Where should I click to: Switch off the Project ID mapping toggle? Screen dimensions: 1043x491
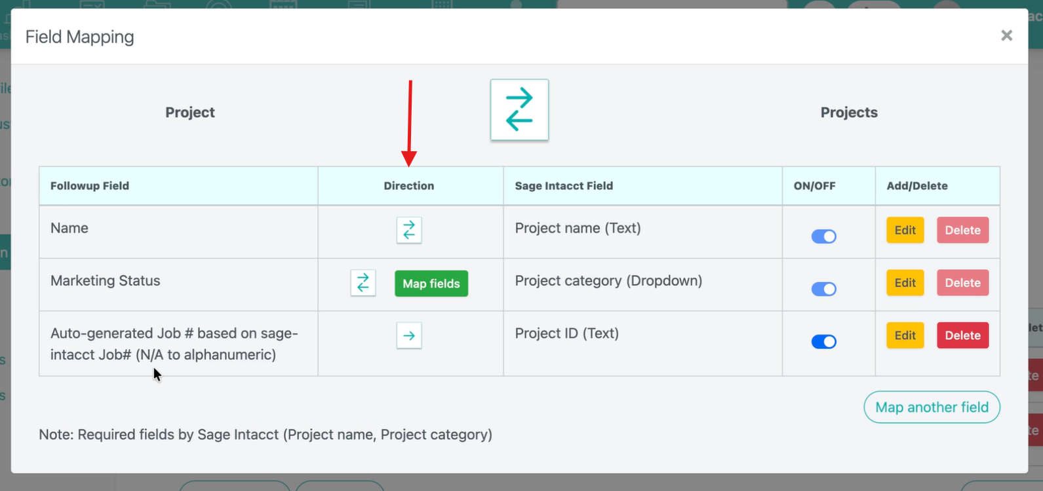pyautogui.click(x=823, y=342)
